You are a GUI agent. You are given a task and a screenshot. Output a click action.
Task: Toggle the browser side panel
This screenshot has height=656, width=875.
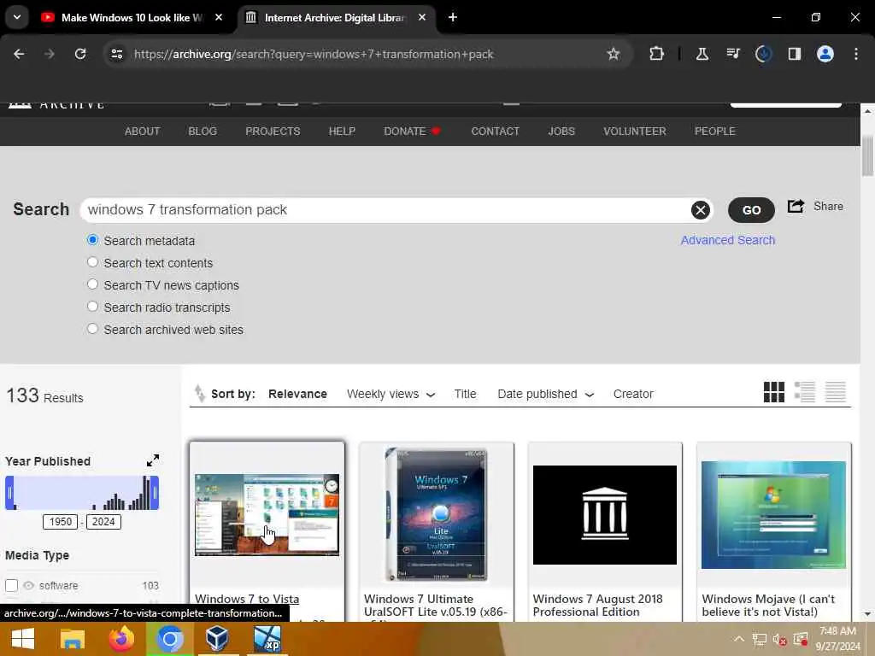(x=794, y=54)
